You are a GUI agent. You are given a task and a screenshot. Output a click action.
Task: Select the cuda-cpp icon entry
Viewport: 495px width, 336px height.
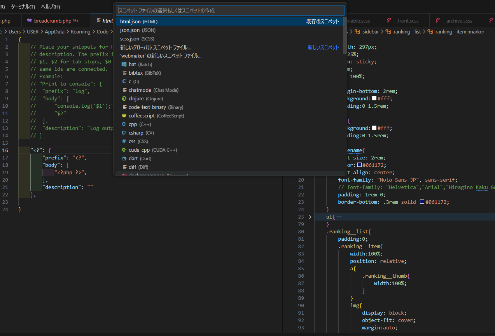coord(124,150)
